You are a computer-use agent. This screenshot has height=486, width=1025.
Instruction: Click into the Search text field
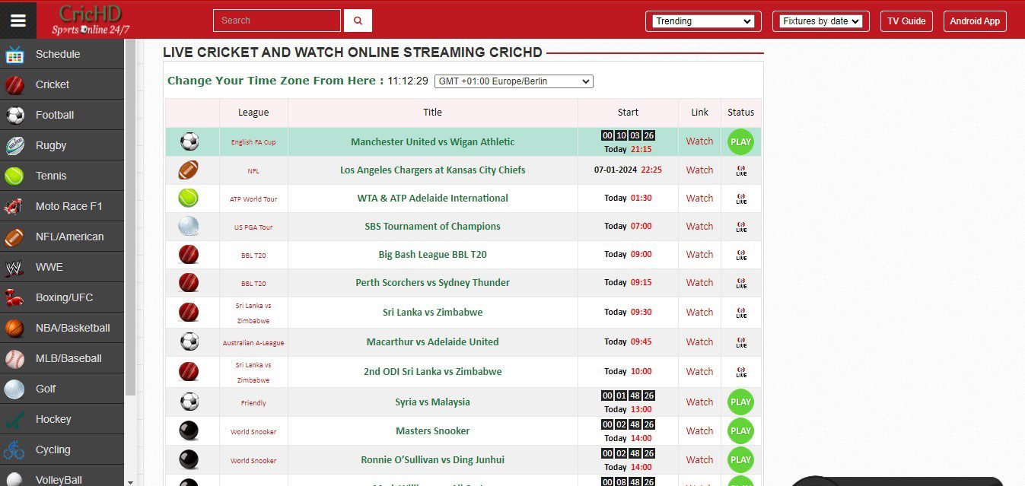click(276, 21)
